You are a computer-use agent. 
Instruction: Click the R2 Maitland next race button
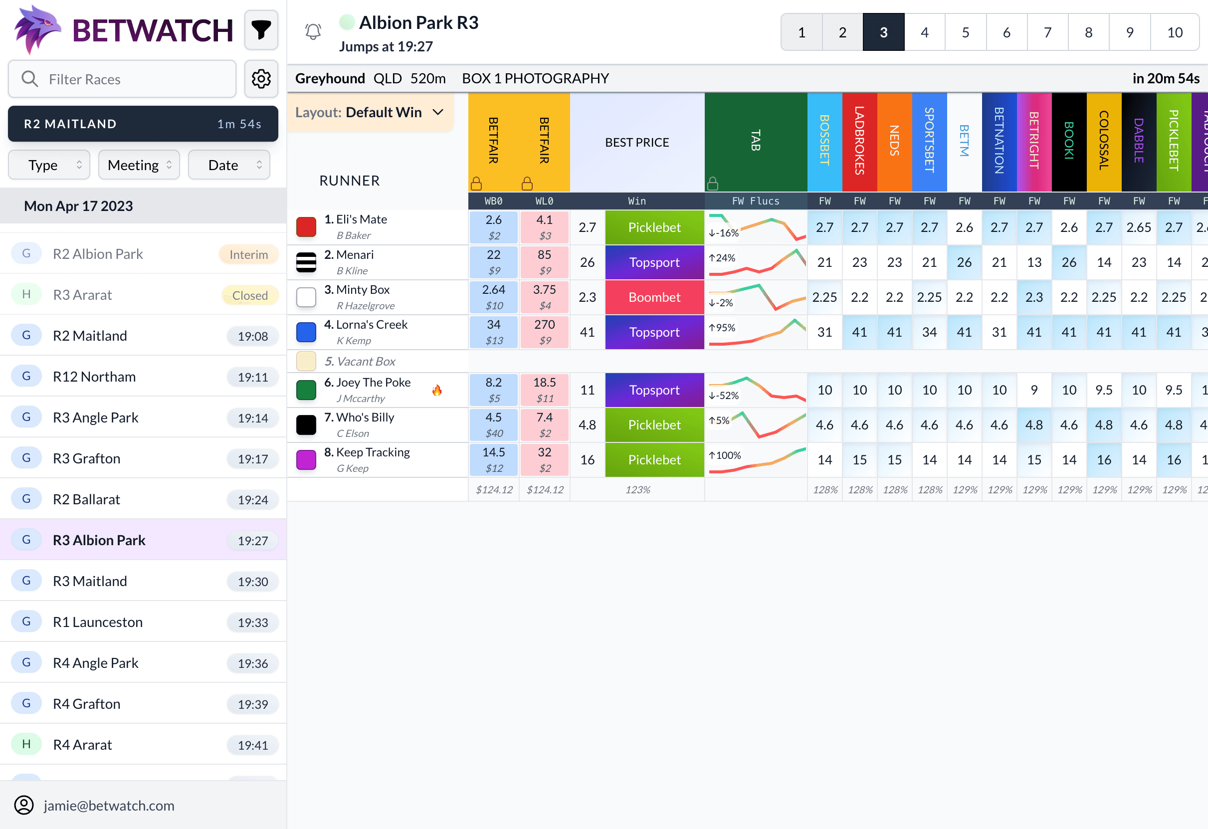pos(143,124)
